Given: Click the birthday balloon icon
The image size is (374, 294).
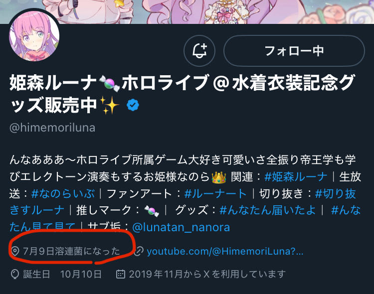Looking at the screenshot, I should click(x=15, y=274).
